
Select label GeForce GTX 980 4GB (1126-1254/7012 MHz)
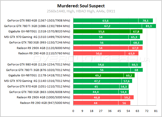click(39, 64)
